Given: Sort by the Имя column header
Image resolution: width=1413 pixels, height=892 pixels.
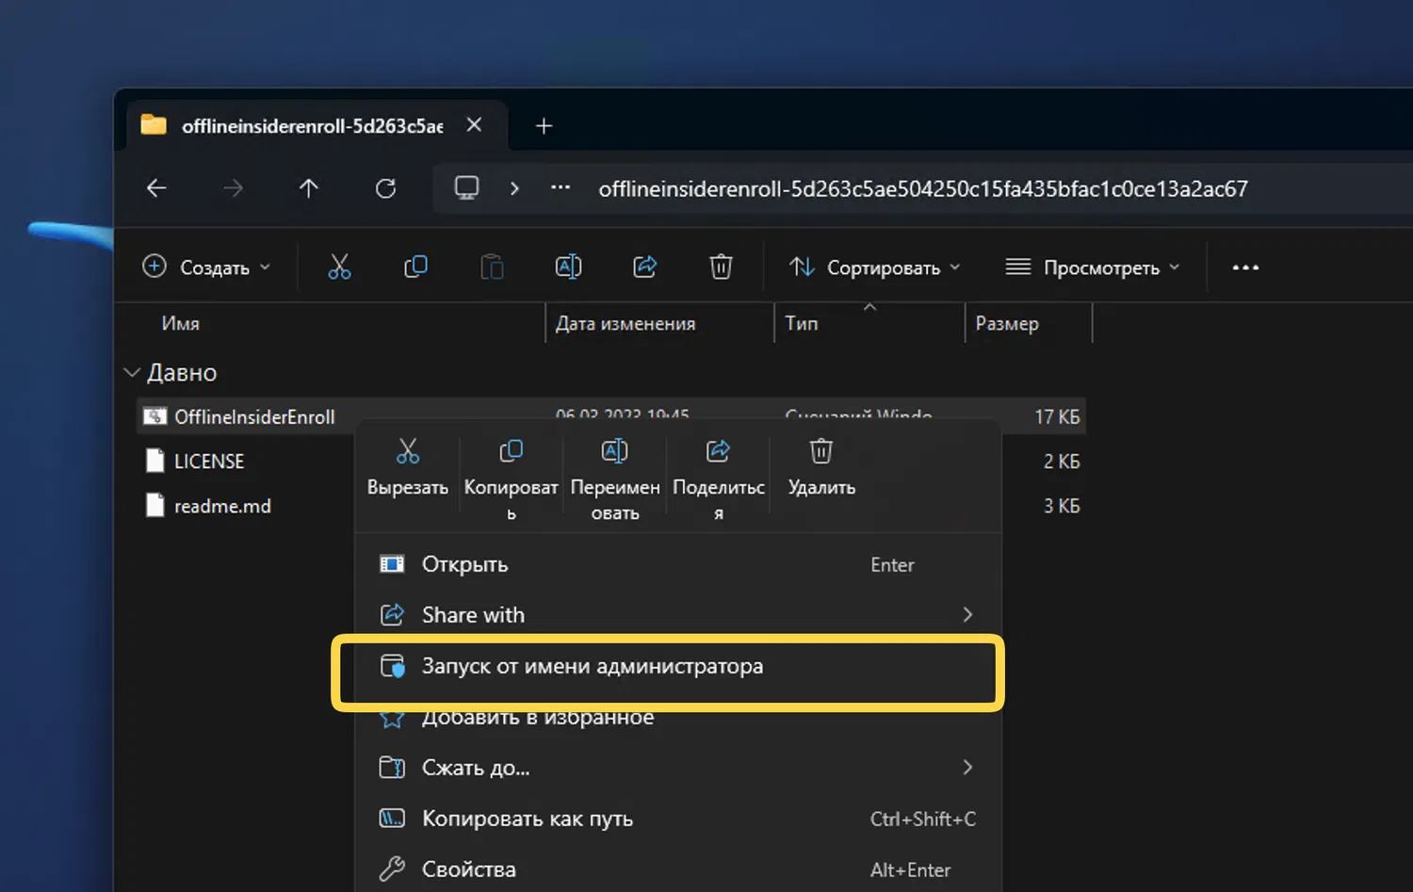Looking at the screenshot, I should pyautogui.click(x=180, y=323).
